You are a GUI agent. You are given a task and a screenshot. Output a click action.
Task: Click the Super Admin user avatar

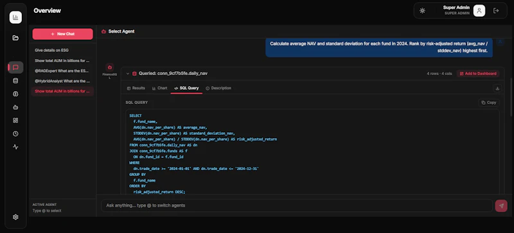pos(479,10)
